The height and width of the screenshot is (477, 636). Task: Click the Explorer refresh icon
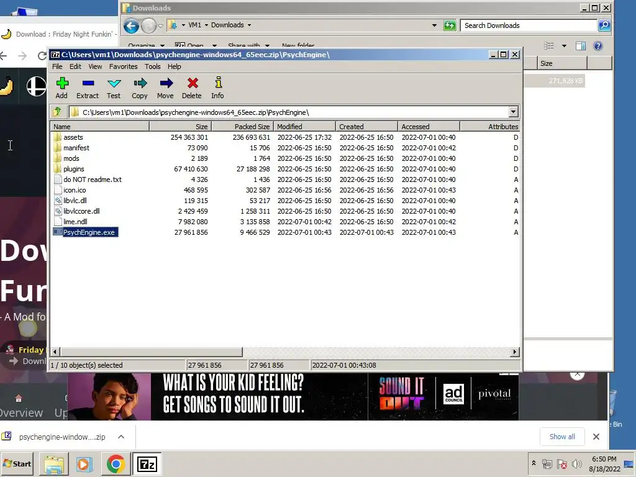450,25
